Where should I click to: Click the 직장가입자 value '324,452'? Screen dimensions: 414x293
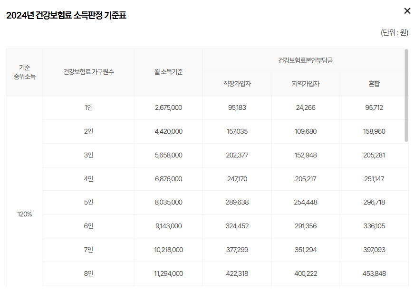pyautogui.click(x=237, y=226)
